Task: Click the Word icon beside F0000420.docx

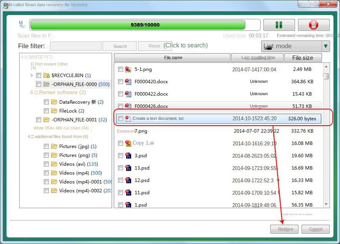Action: click(x=128, y=82)
